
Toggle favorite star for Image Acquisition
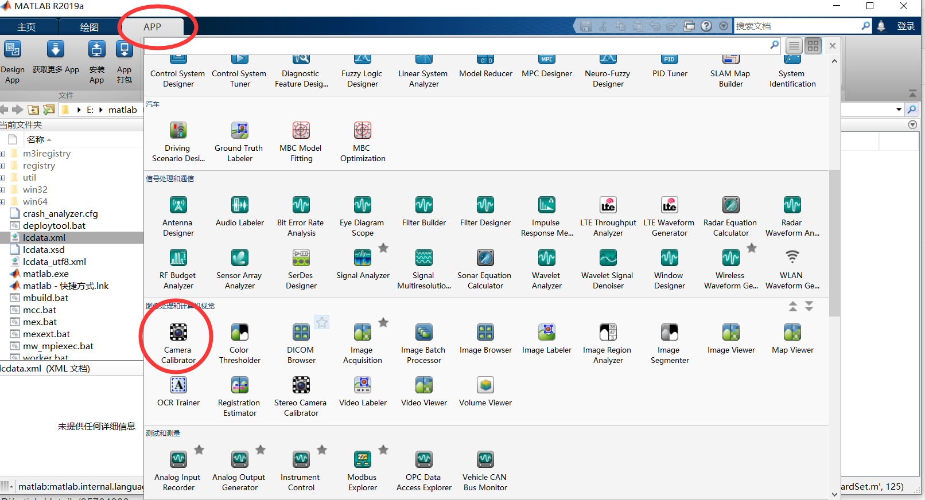(x=383, y=322)
